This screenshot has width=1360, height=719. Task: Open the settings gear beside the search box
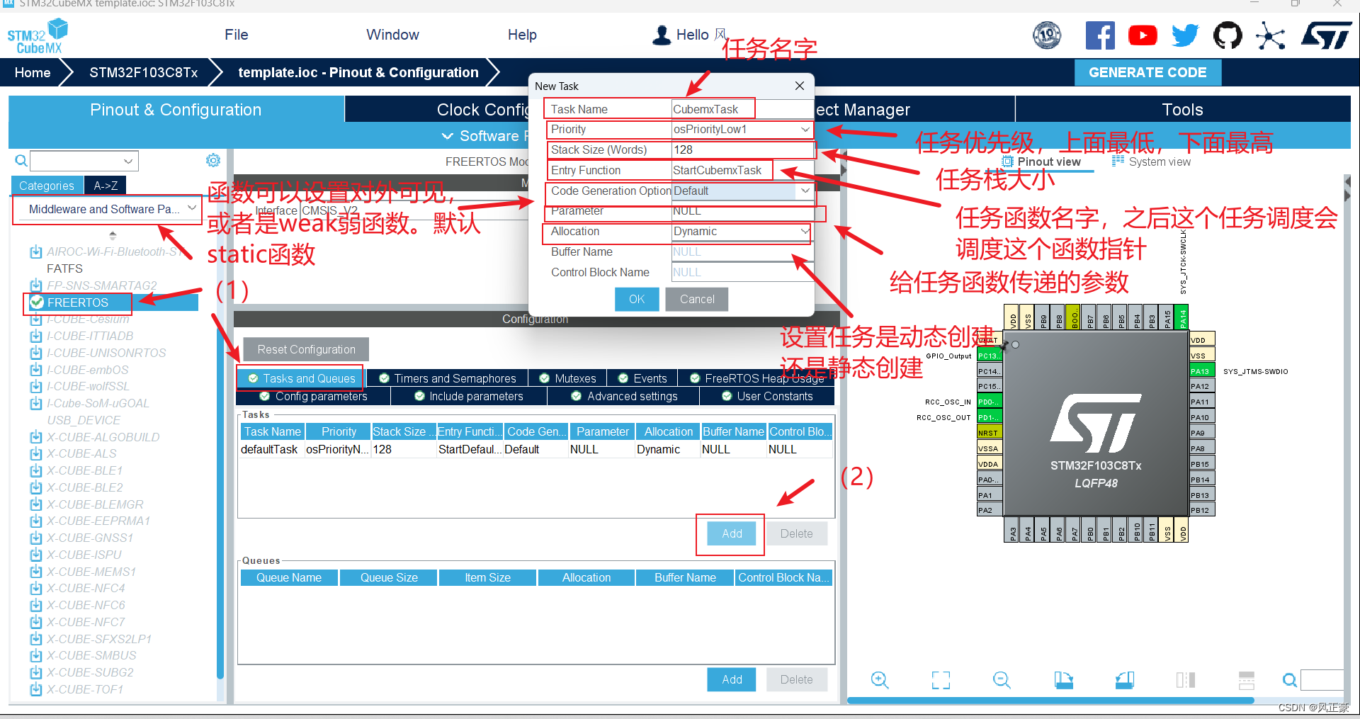pyautogui.click(x=212, y=160)
